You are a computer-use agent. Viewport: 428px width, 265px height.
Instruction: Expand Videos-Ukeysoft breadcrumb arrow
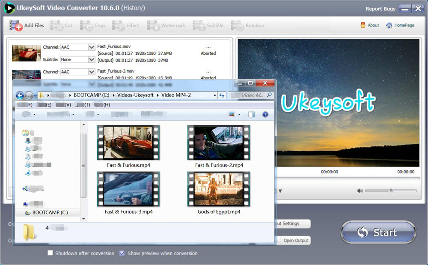(158, 95)
